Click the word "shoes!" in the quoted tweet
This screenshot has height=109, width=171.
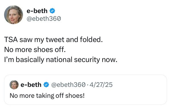(75, 96)
